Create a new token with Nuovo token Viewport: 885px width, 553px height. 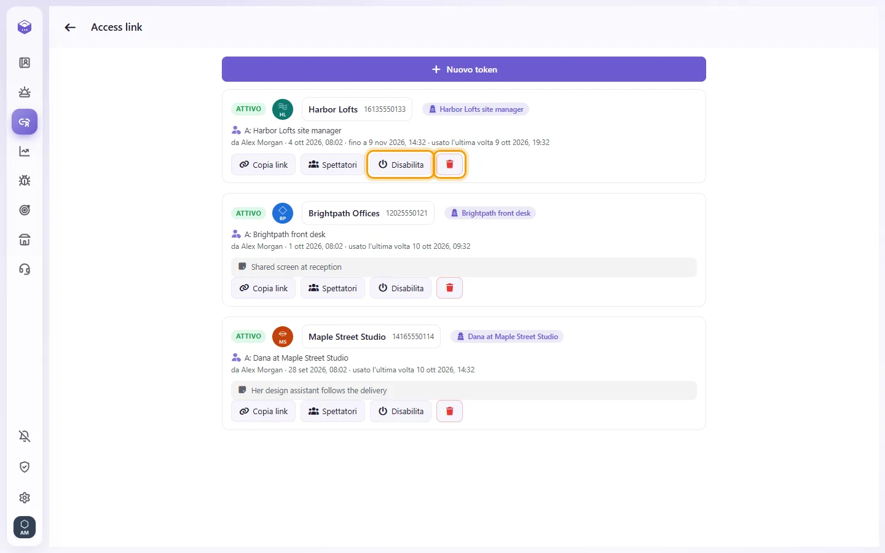(464, 69)
